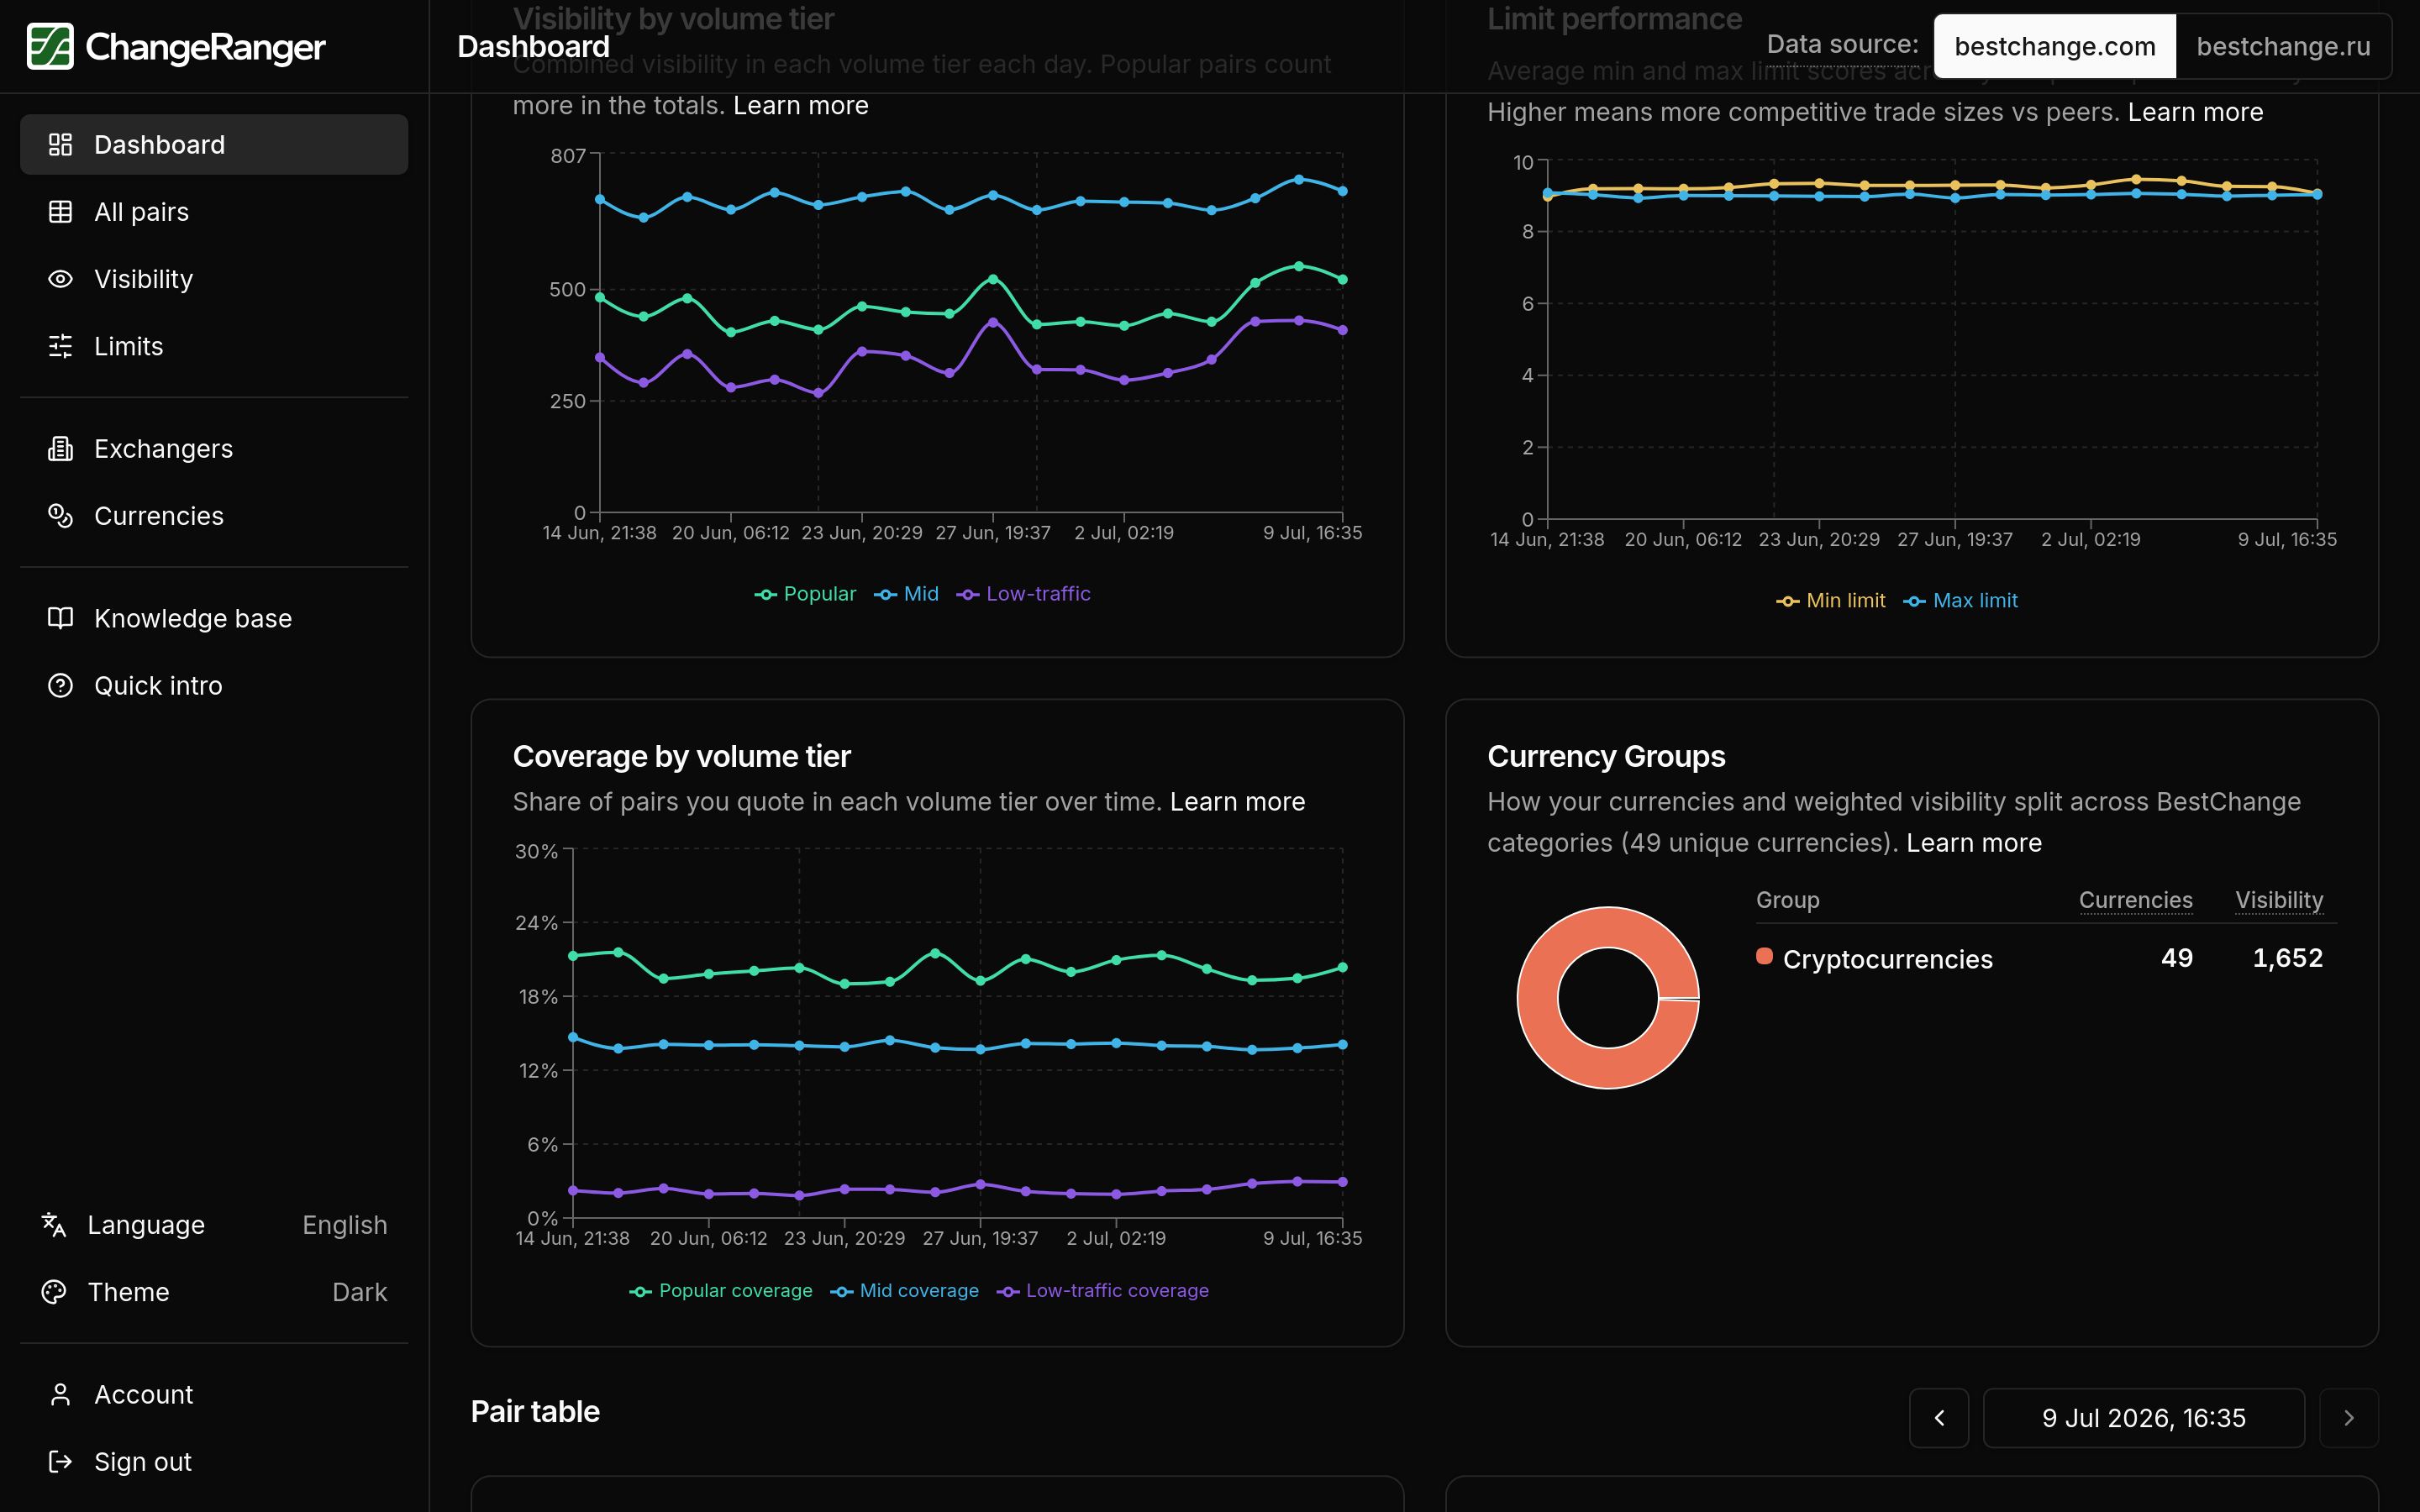Click the Exchangers building icon

tap(60, 448)
